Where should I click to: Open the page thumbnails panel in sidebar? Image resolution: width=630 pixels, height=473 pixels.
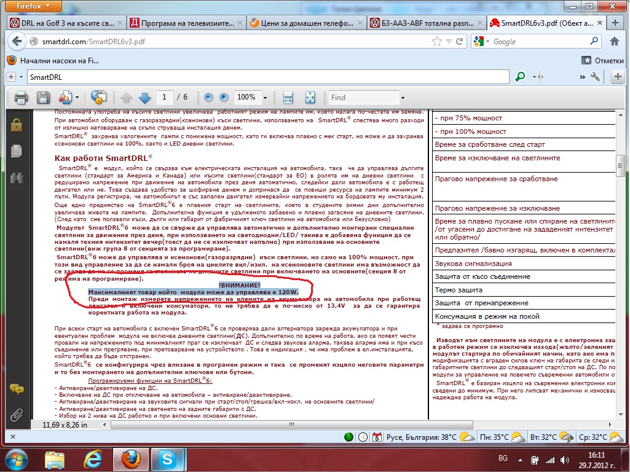(17, 151)
